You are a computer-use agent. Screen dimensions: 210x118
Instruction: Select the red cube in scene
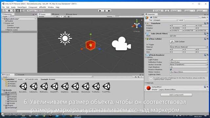click(91, 45)
